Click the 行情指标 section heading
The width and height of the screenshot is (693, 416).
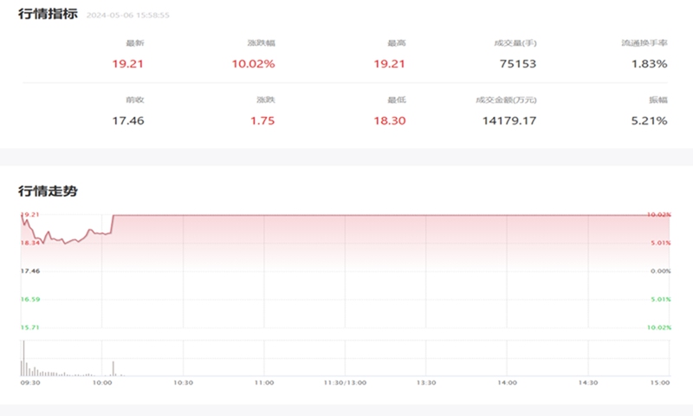[48, 15]
